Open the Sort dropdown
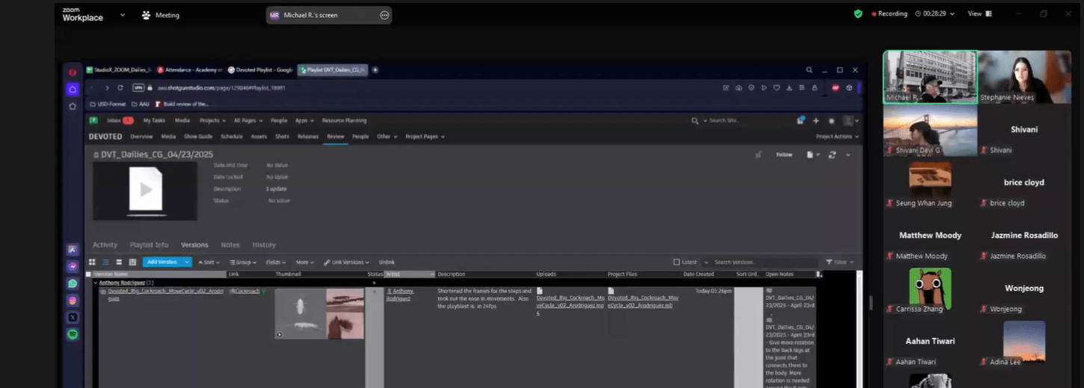This screenshot has height=388, width=1084. (x=208, y=262)
